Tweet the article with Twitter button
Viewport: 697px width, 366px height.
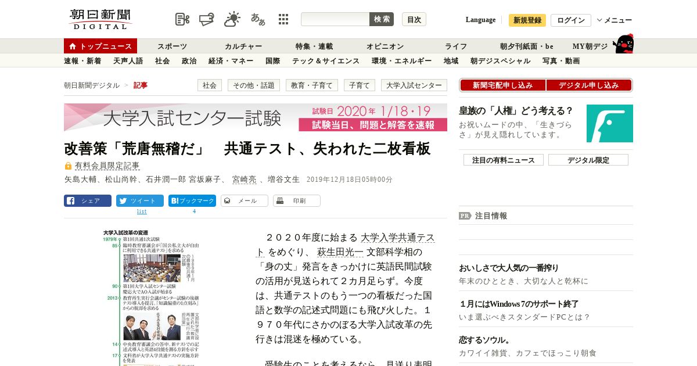pos(140,201)
